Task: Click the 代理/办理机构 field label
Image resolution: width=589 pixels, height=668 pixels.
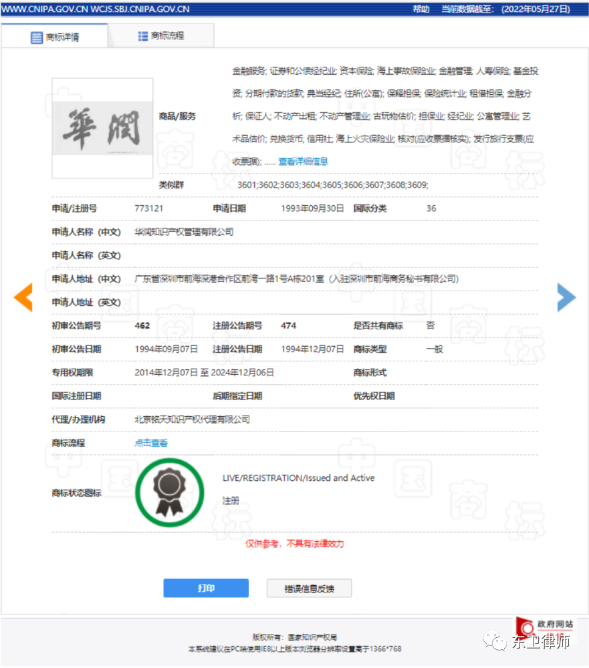Action: pos(78,420)
